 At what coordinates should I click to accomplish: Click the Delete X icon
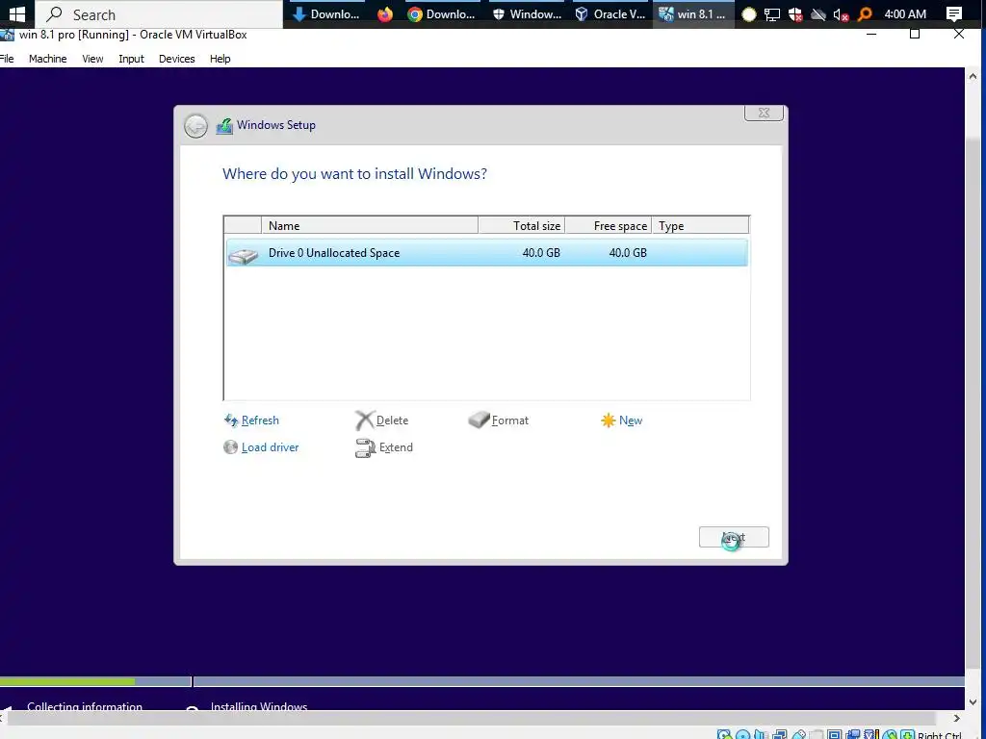pyautogui.click(x=364, y=420)
